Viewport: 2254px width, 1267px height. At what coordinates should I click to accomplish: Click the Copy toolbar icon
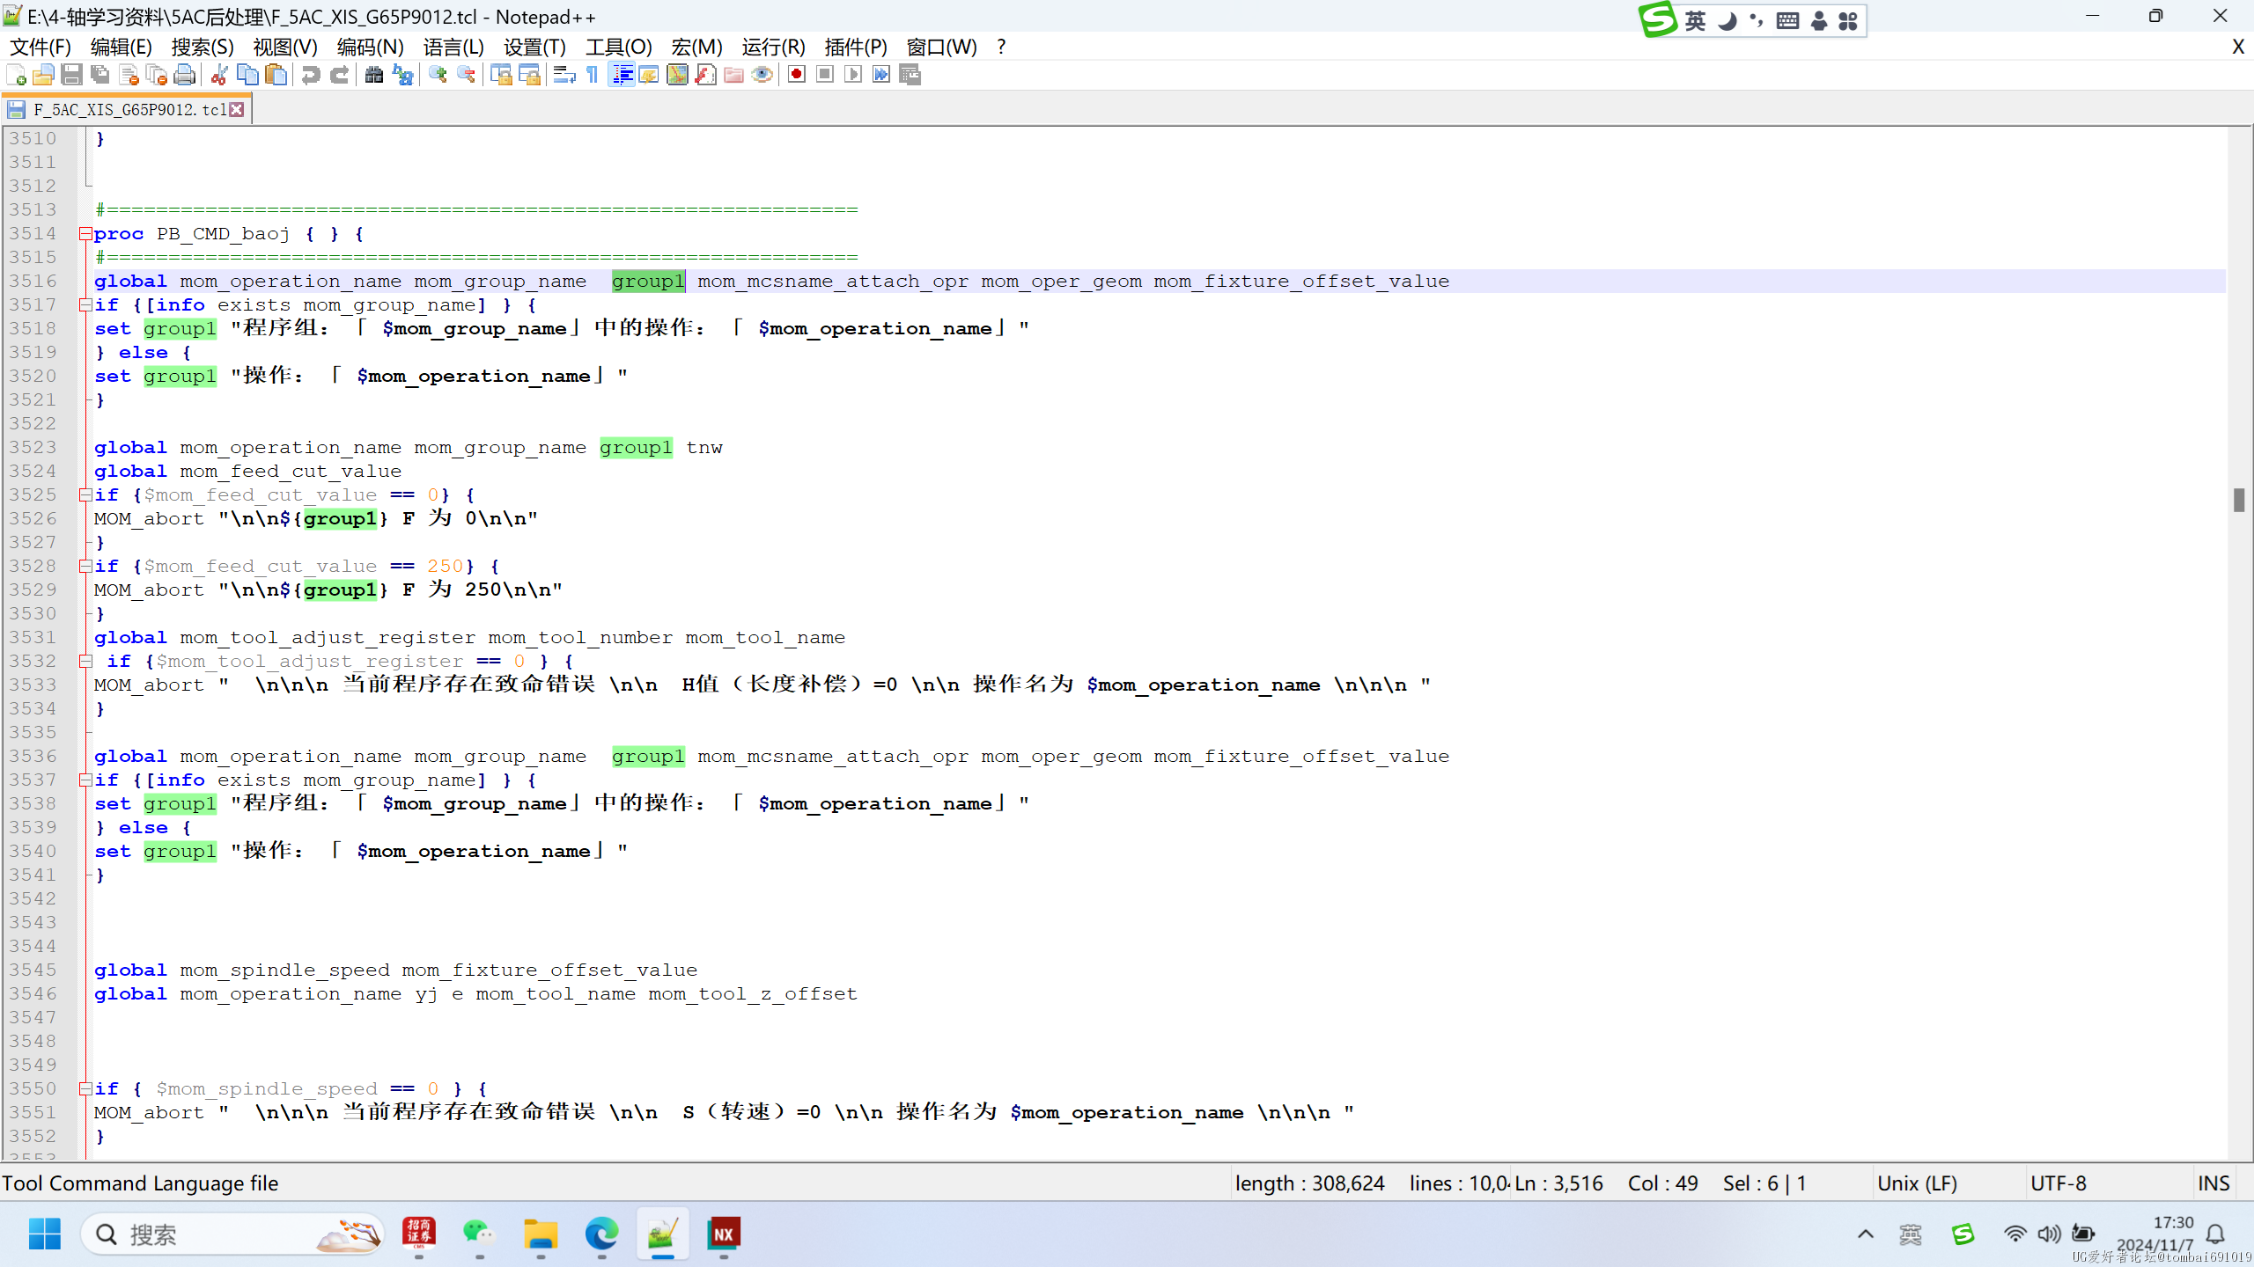(248, 75)
